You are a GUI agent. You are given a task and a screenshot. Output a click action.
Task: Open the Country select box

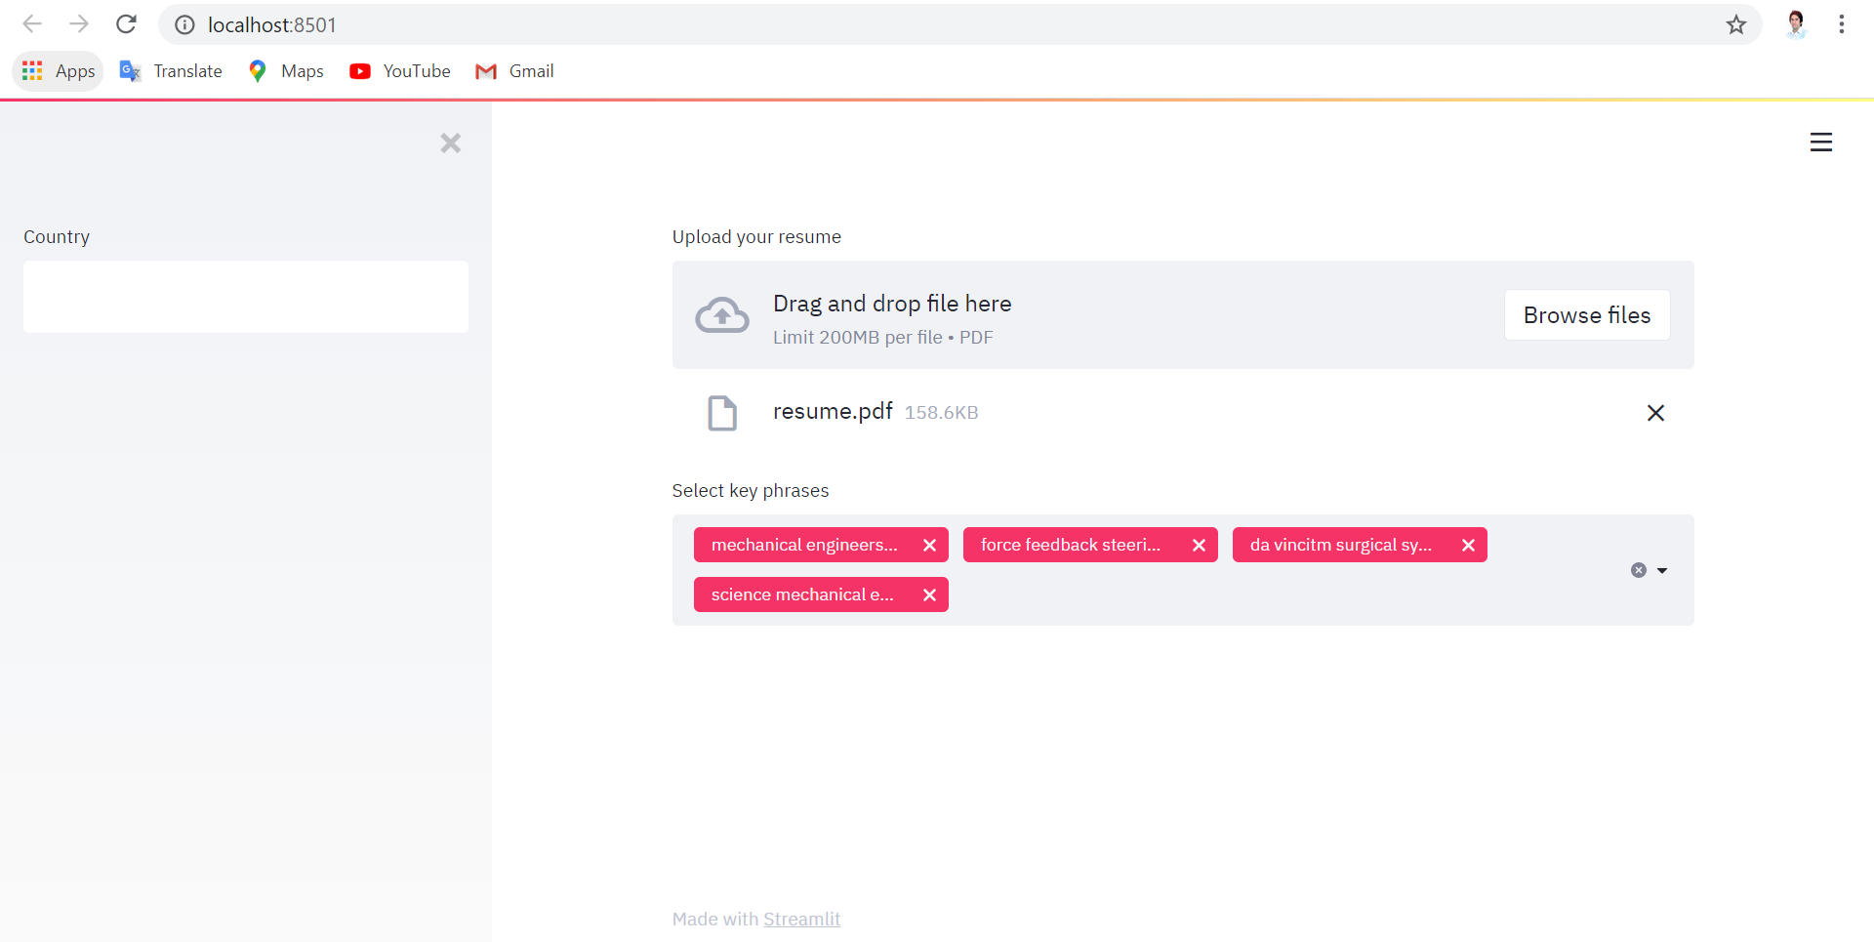coord(245,297)
